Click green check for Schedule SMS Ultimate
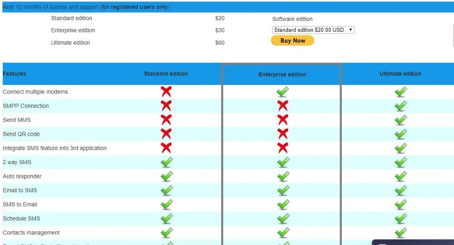454x245 pixels. tap(401, 218)
